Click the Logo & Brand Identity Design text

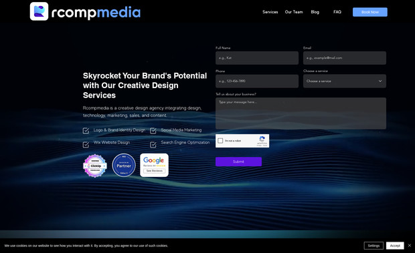click(x=119, y=130)
